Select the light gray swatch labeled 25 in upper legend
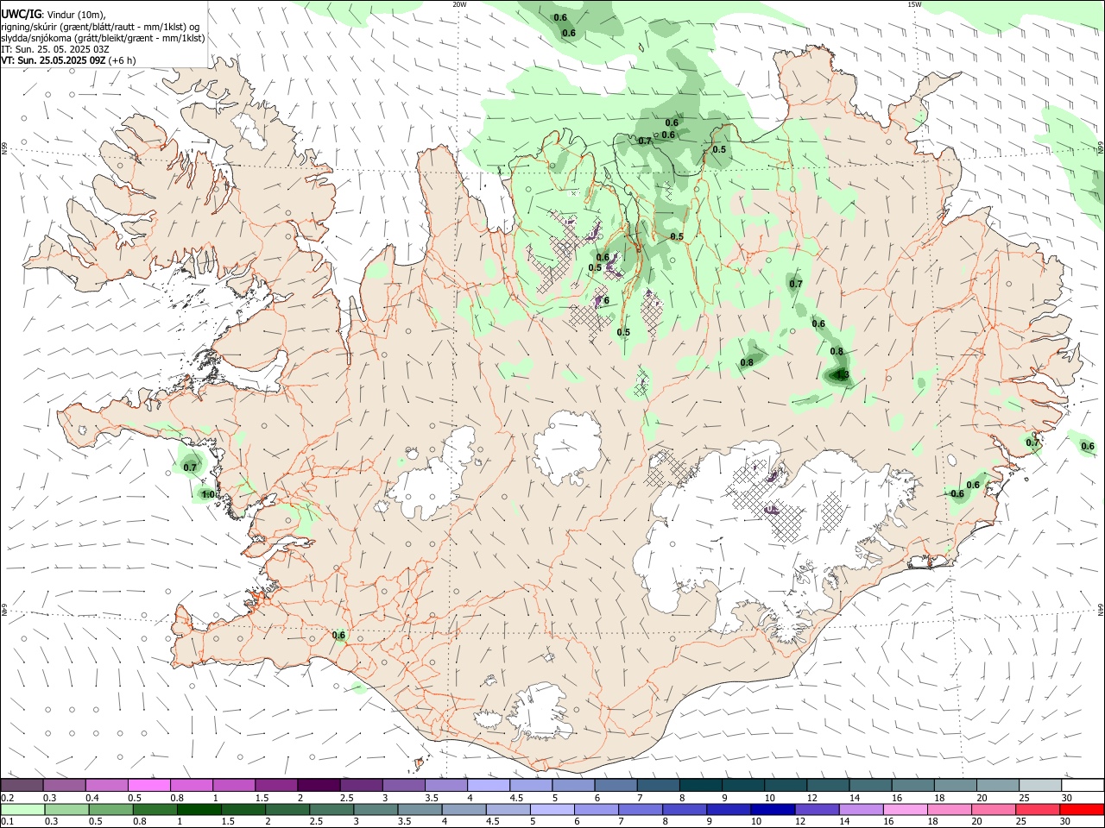 click(1039, 785)
